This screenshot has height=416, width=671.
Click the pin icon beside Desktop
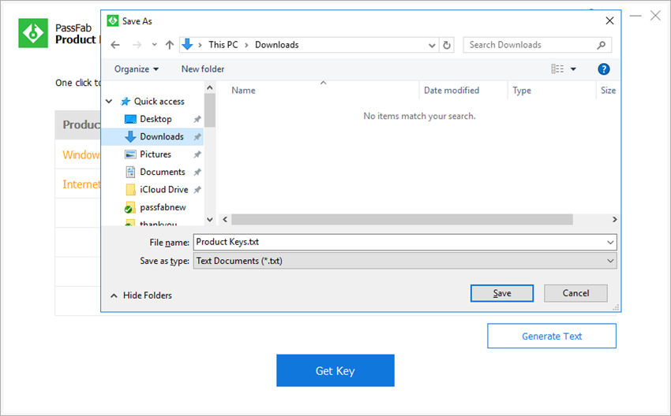point(197,119)
